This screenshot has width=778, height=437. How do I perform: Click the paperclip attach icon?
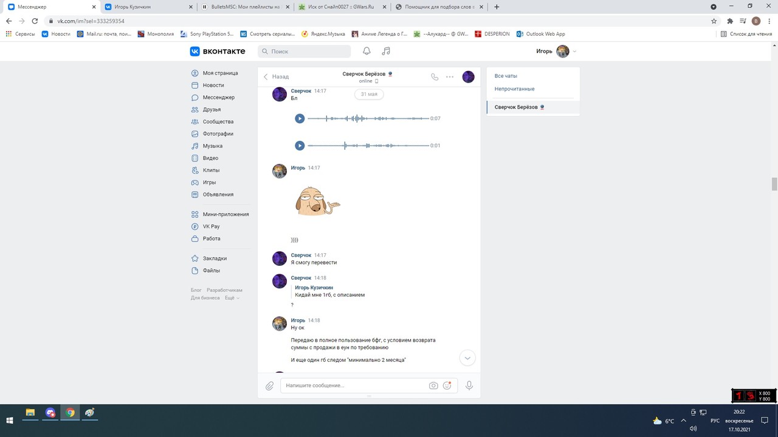pos(270,385)
